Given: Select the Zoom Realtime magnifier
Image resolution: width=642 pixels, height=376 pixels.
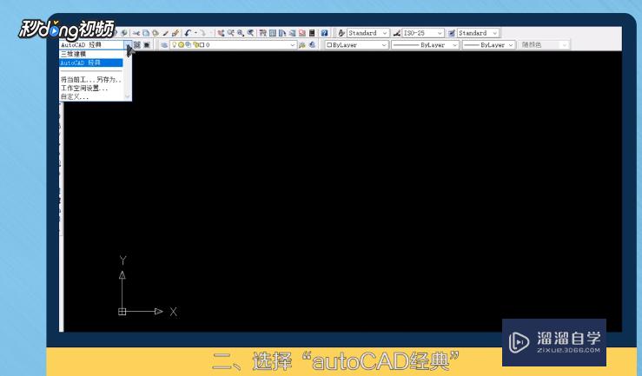Looking at the screenshot, I should pyautogui.click(x=230, y=33).
